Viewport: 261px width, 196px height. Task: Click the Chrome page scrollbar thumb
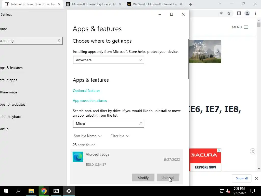(x=259, y=25)
